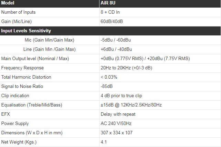Select the "8 + CD In" value
Screen dimensions: 221x147
(x=110, y=12)
